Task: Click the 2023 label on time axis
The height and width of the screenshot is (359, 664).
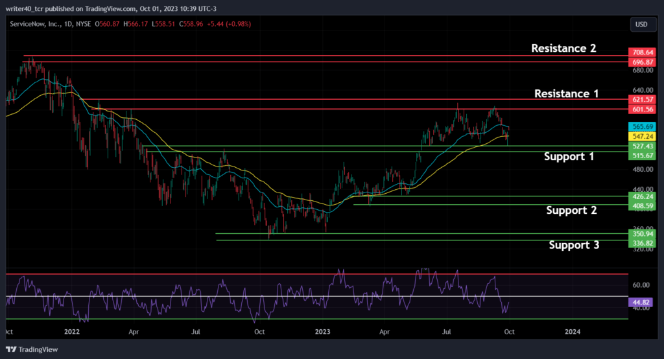Action: click(323, 332)
